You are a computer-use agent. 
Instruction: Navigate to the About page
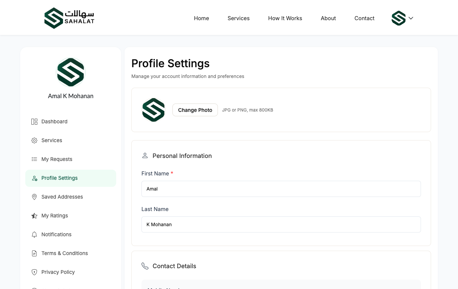pyautogui.click(x=328, y=18)
